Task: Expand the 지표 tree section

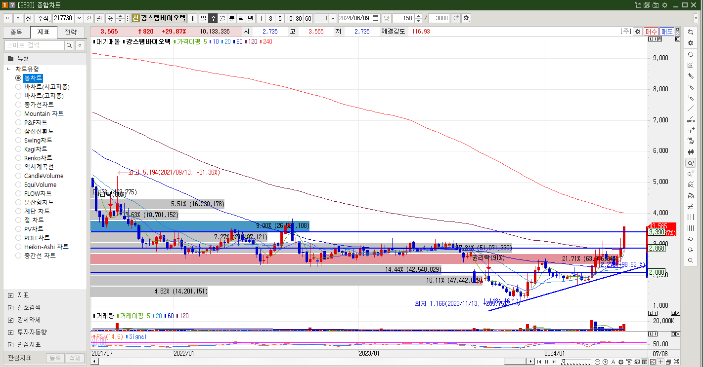Action: point(11,295)
